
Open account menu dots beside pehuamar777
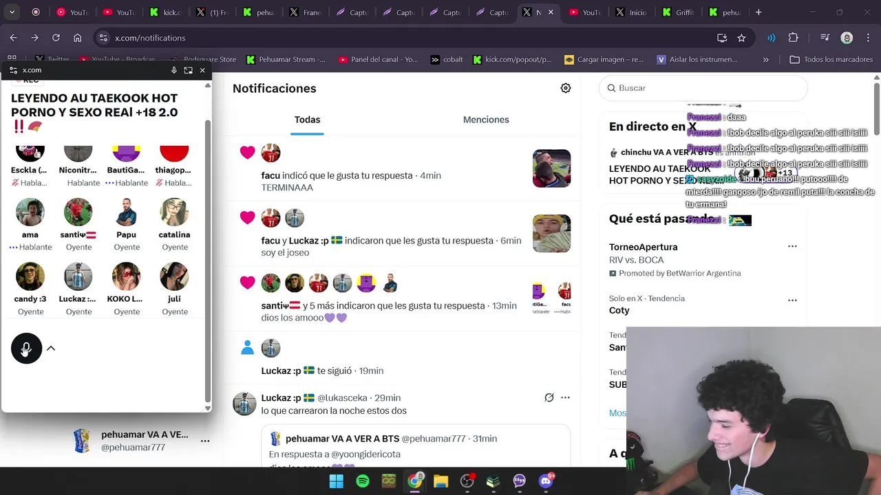pyautogui.click(x=205, y=441)
